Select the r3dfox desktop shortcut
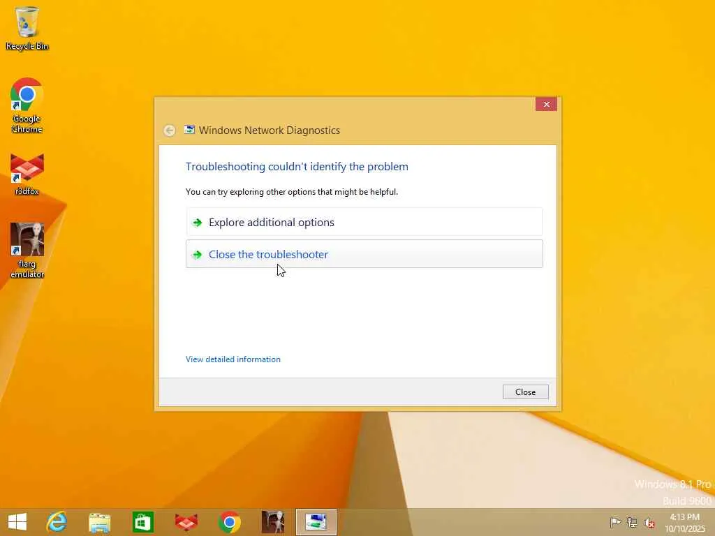 (27, 174)
